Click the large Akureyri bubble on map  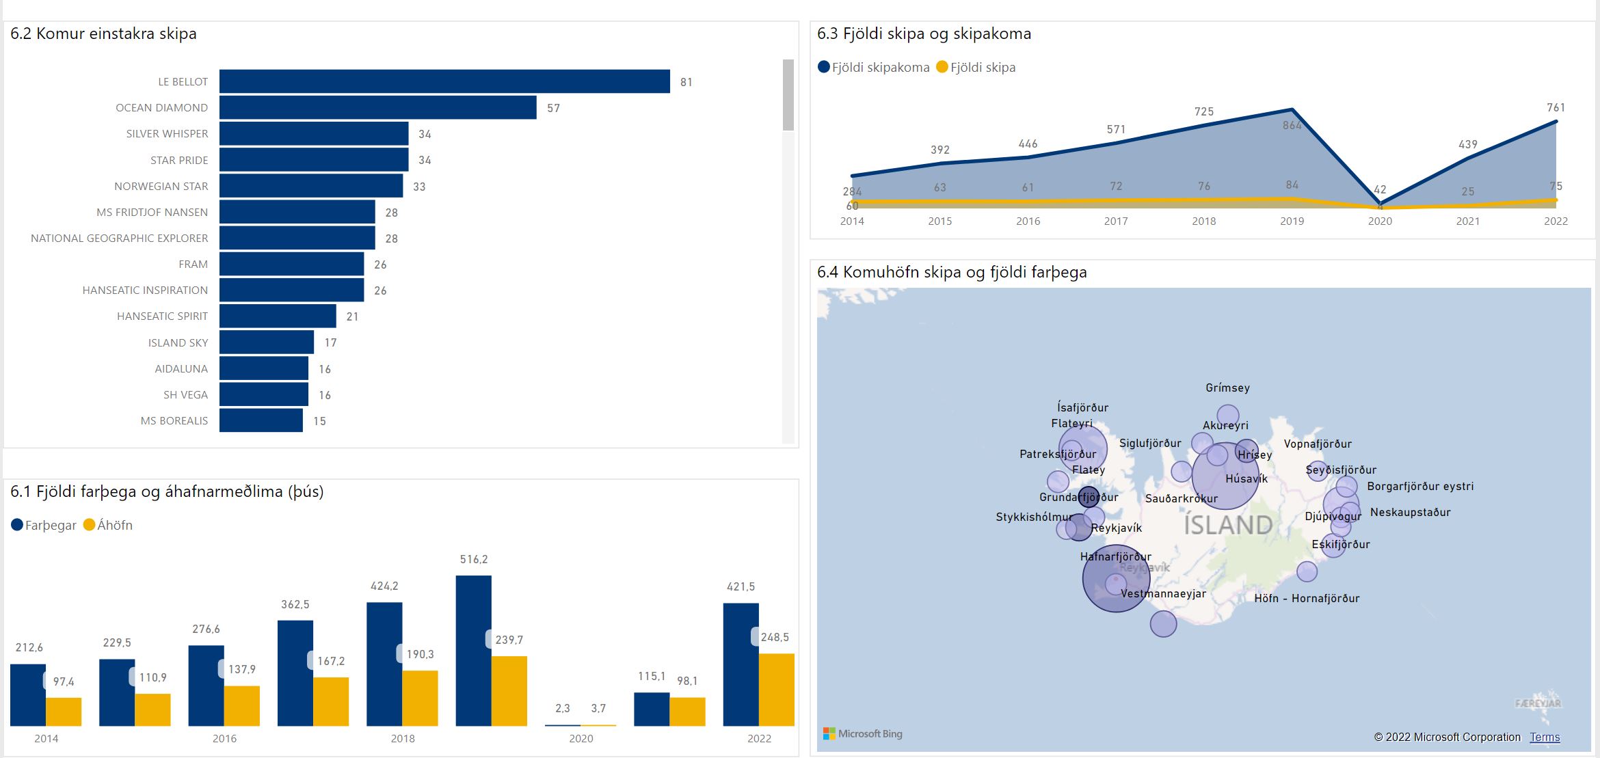pyautogui.click(x=1225, y=476)
